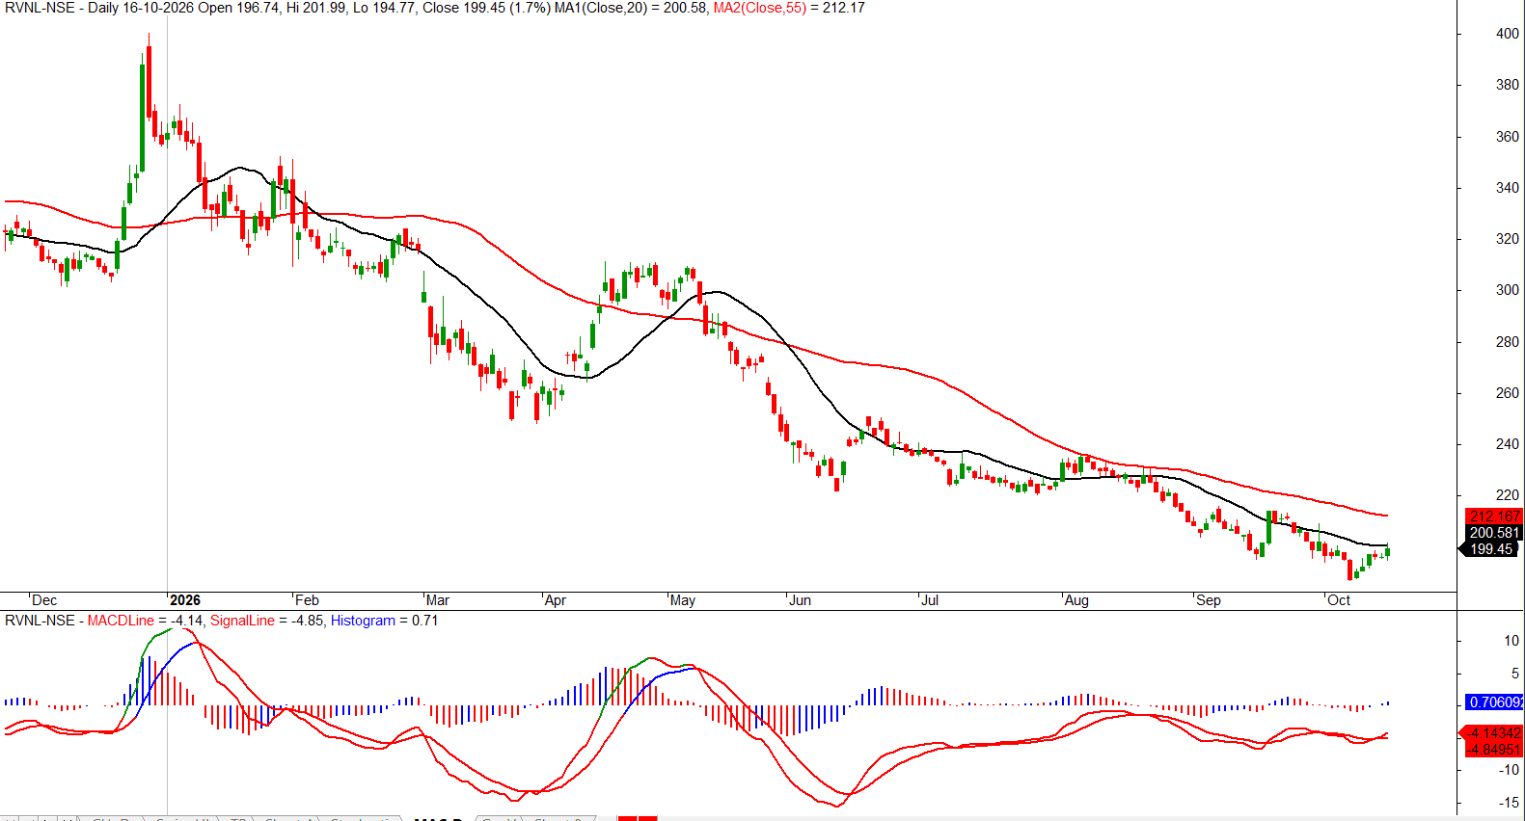Click the 340 price level on the axis
1525x821 pixels.
[1508, 188]
